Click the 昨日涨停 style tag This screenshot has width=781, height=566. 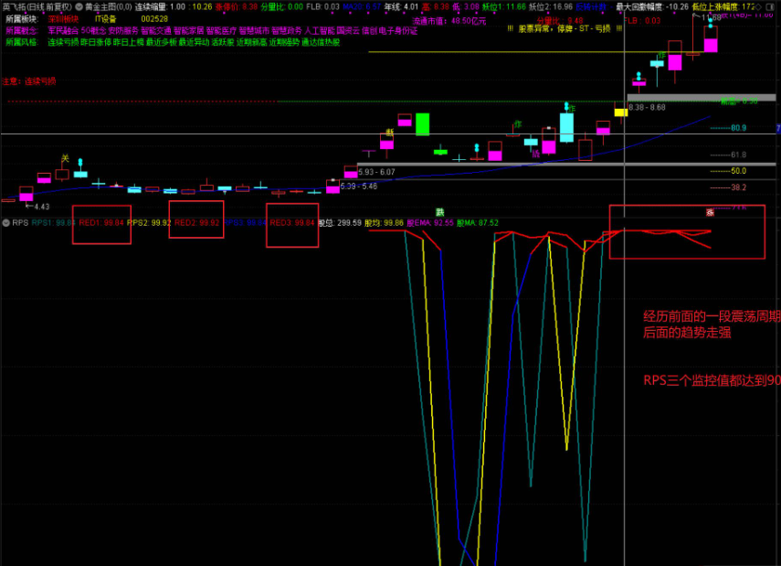96,42
